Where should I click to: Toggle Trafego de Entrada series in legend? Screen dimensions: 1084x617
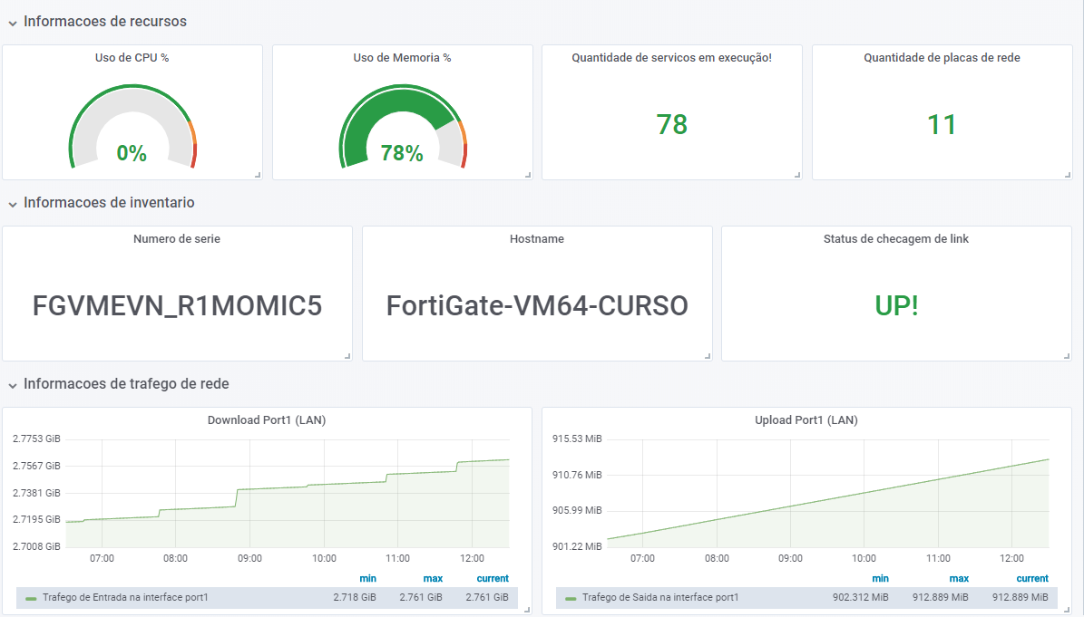125,597
